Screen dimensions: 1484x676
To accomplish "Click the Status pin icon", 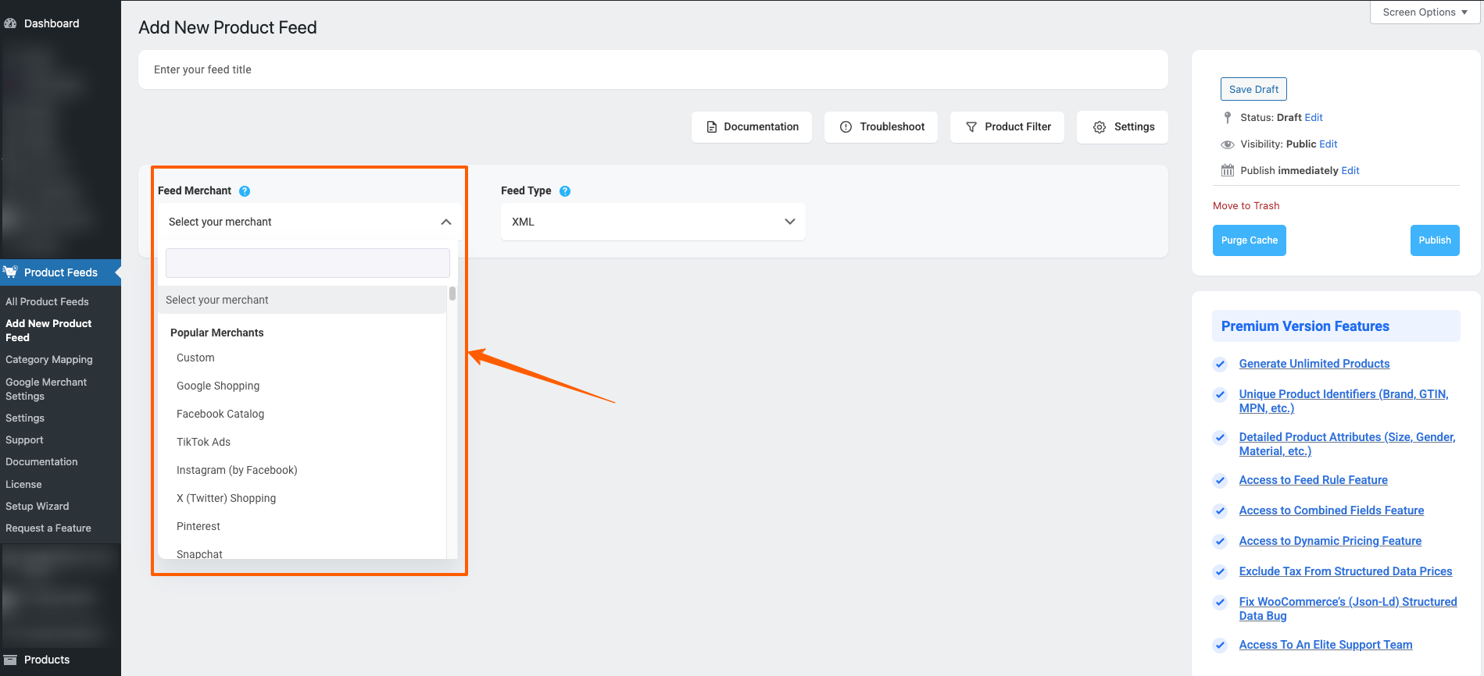I will click(1228, 118).
